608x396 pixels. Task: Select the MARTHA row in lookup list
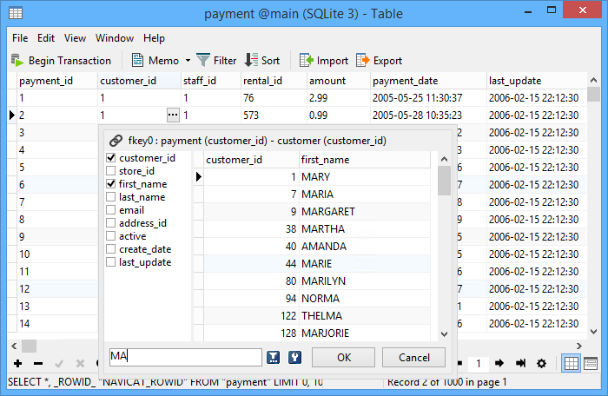click(x=317, y=229)
